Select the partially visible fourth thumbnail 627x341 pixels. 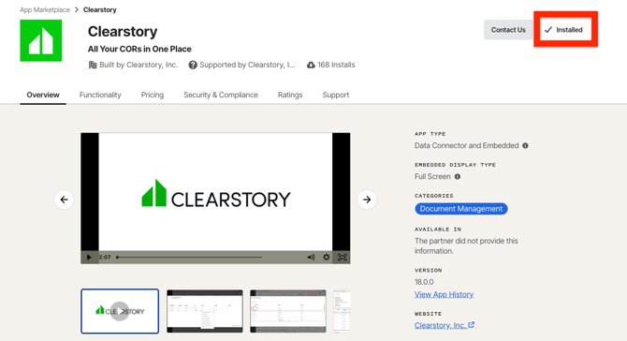point(342,311)
